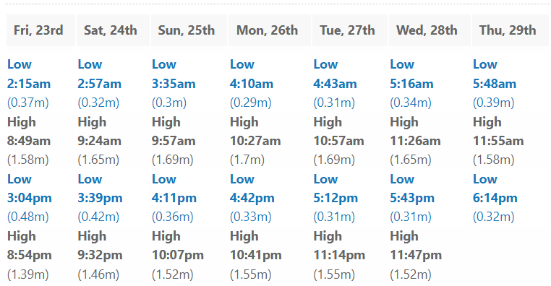Select the Sun, 25th column header
The height and width of the screenshot is (286, 551).
(189, 30)
